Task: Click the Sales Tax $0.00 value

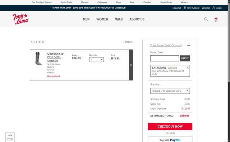Action: click(187, 104)
